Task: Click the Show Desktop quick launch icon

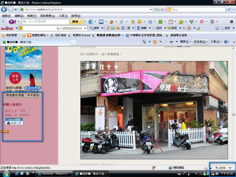Action: pos(22,173)
